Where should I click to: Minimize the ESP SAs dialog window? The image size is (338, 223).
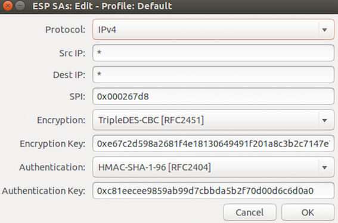point(20,6)
